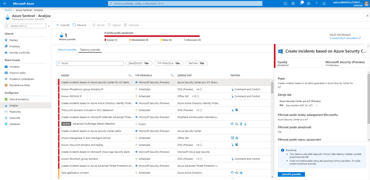Open Playbooky from the left menu

pos(15,112)
